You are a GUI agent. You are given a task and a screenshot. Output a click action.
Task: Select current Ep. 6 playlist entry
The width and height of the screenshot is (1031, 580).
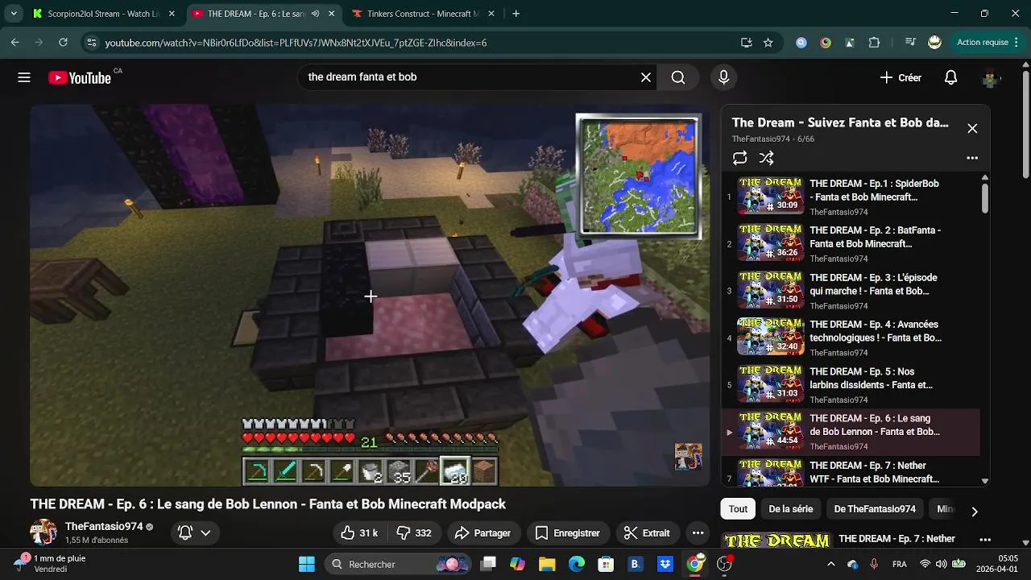(851, 432)
